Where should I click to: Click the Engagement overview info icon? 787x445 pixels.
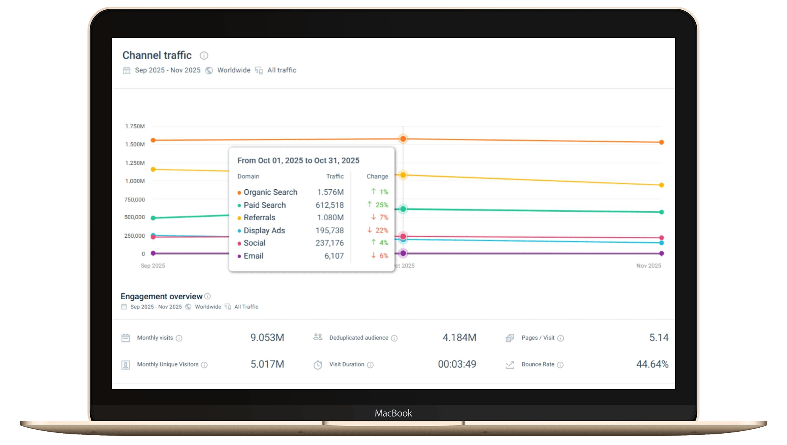tap(207, 296)
